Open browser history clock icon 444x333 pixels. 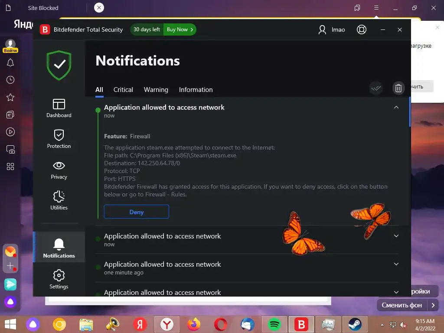click(10, 80)
